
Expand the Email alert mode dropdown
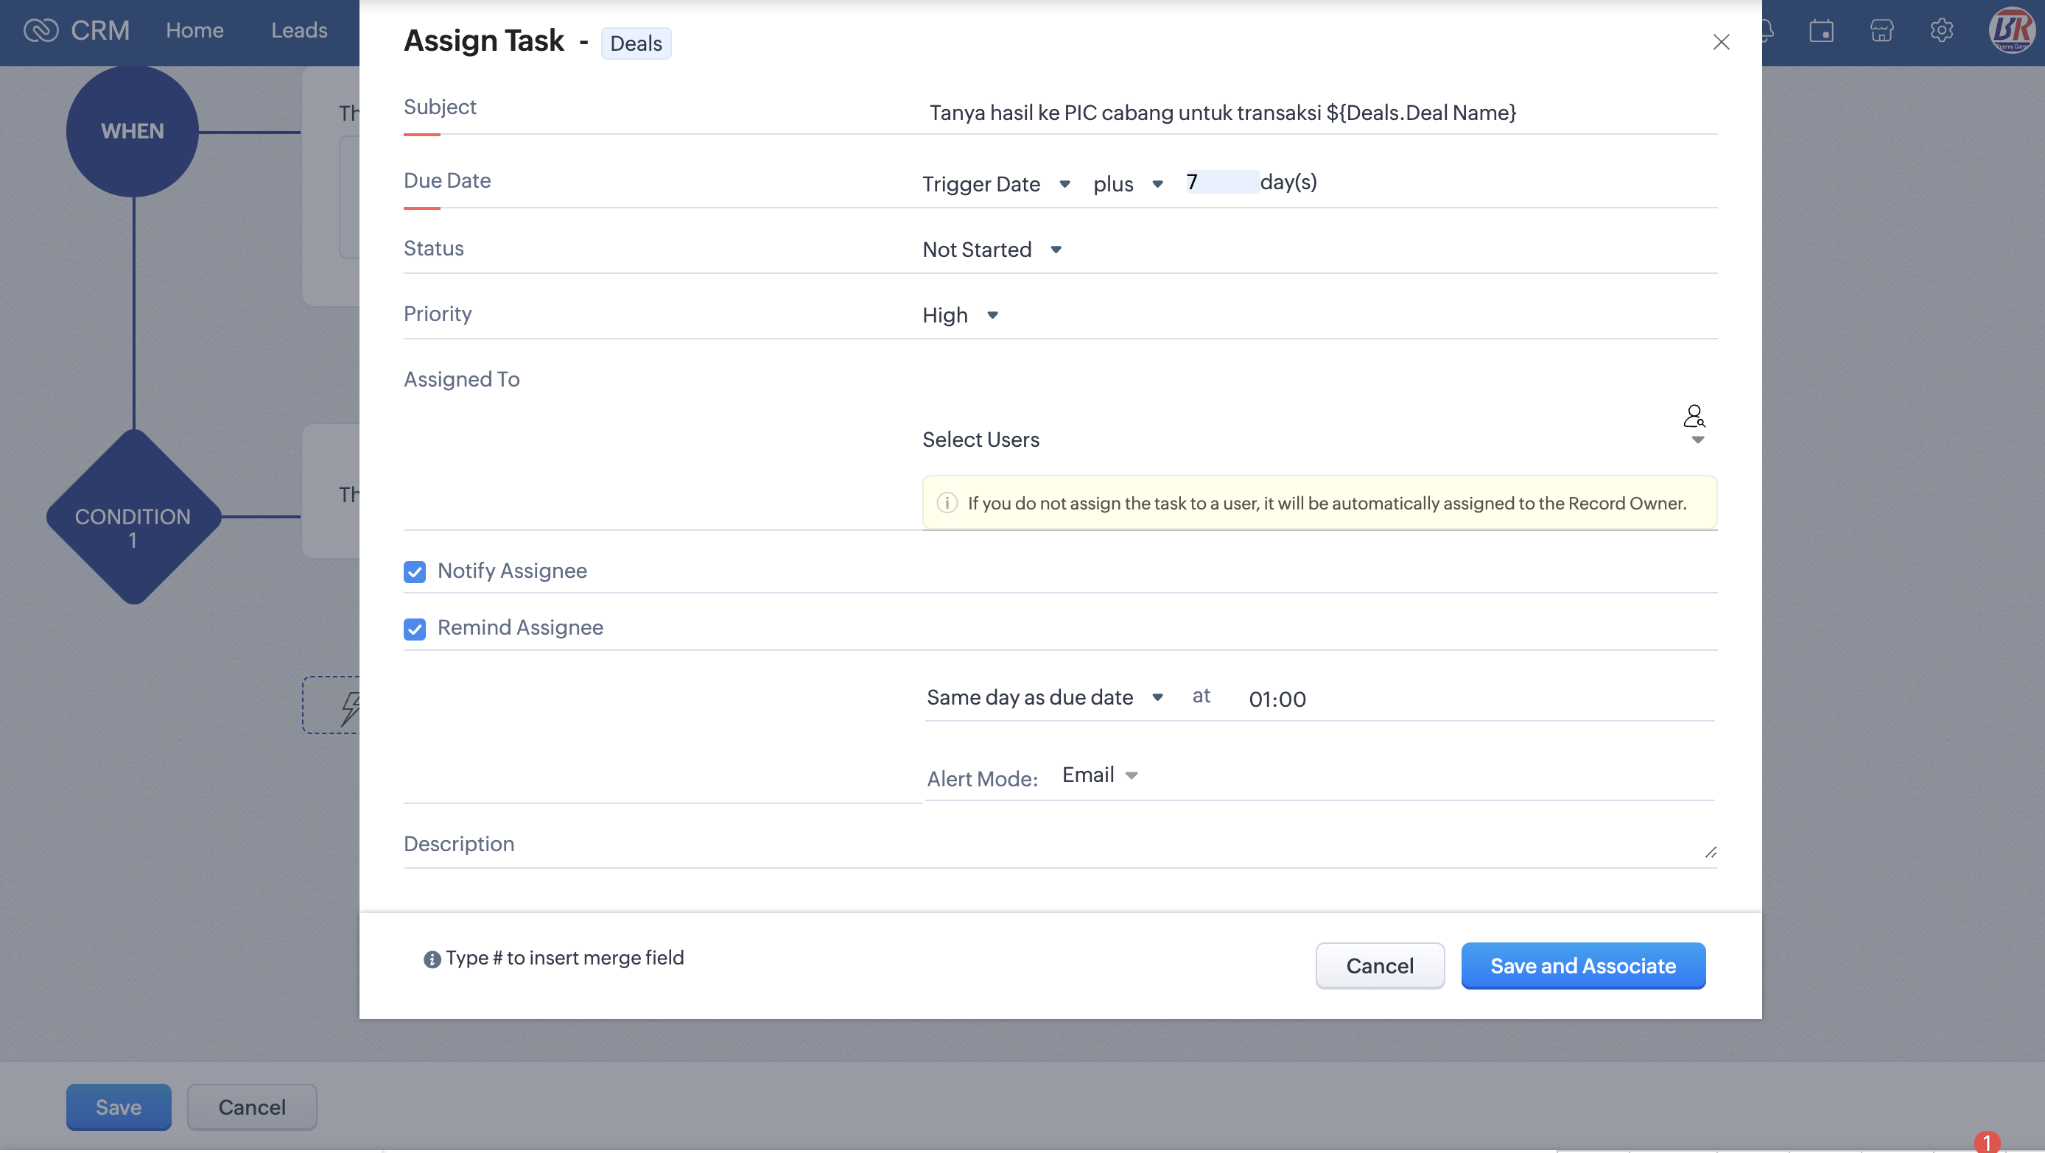(1100, 775)
